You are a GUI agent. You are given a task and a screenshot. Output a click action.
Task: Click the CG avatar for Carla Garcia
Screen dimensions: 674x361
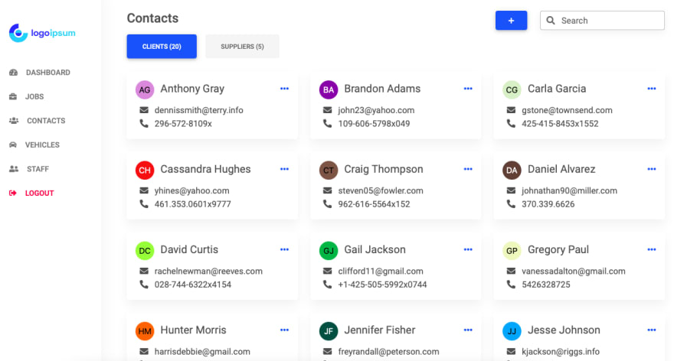[x=512, y=89]
